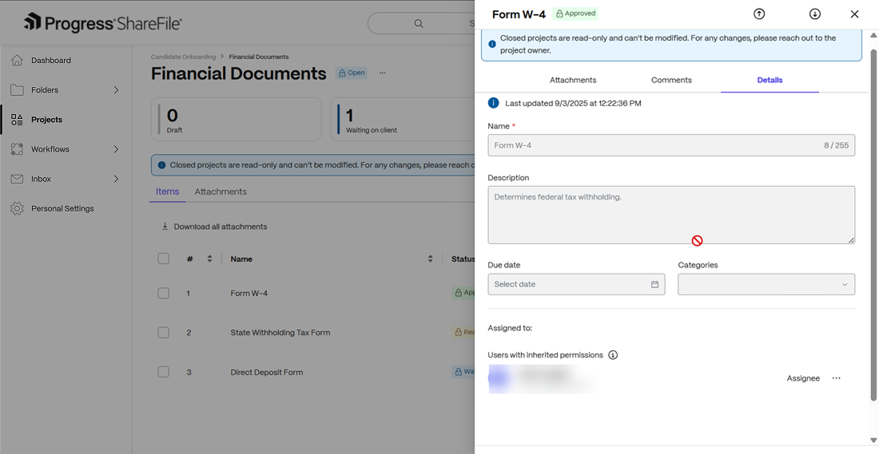879x454 pixels.
Task: Select the Details tab
Action: 770,80
